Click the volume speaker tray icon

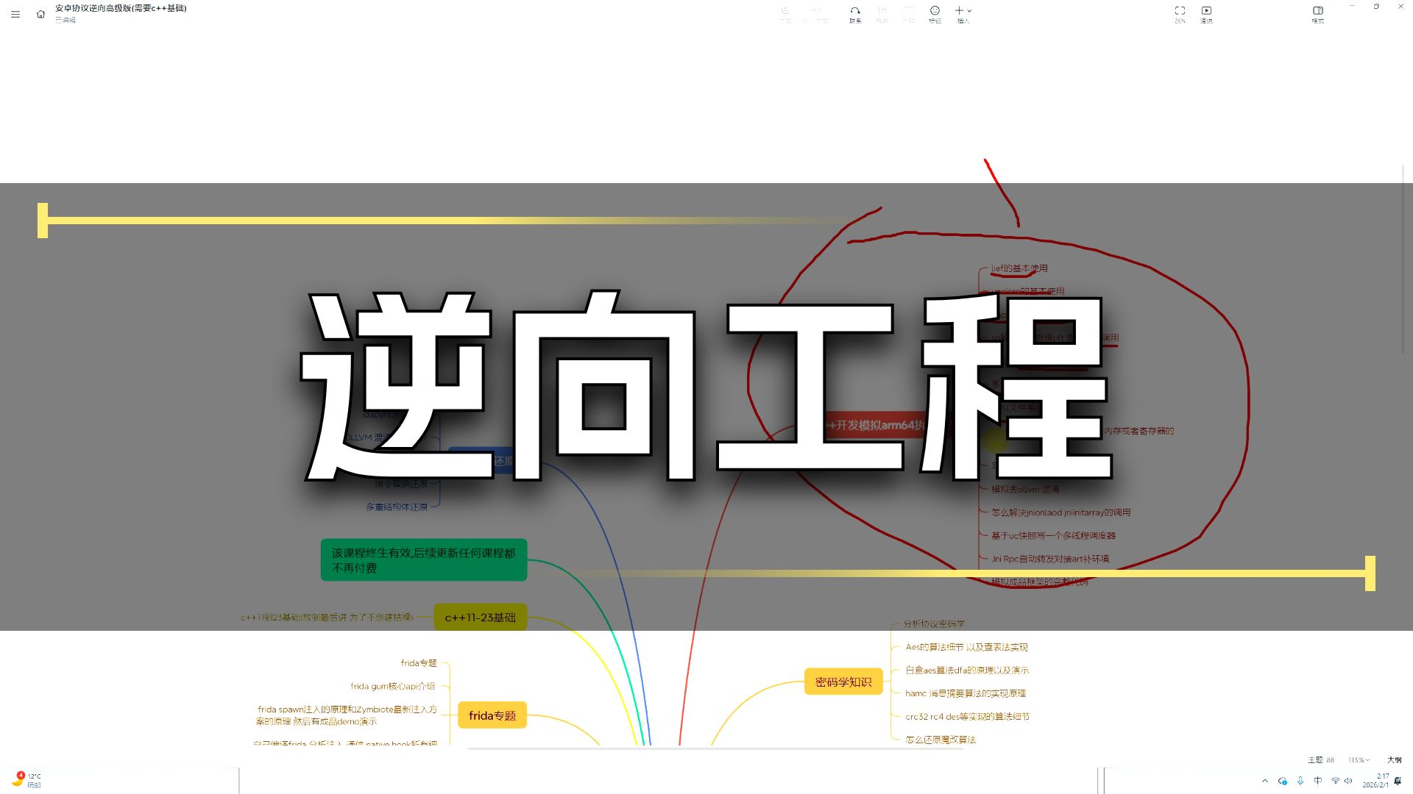click(1348, 781)
